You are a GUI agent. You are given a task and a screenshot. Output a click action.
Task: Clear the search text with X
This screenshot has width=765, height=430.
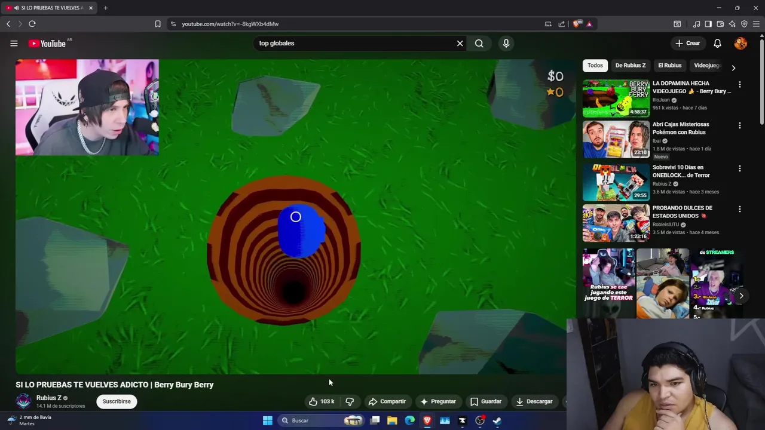click(x=460, y=43)
